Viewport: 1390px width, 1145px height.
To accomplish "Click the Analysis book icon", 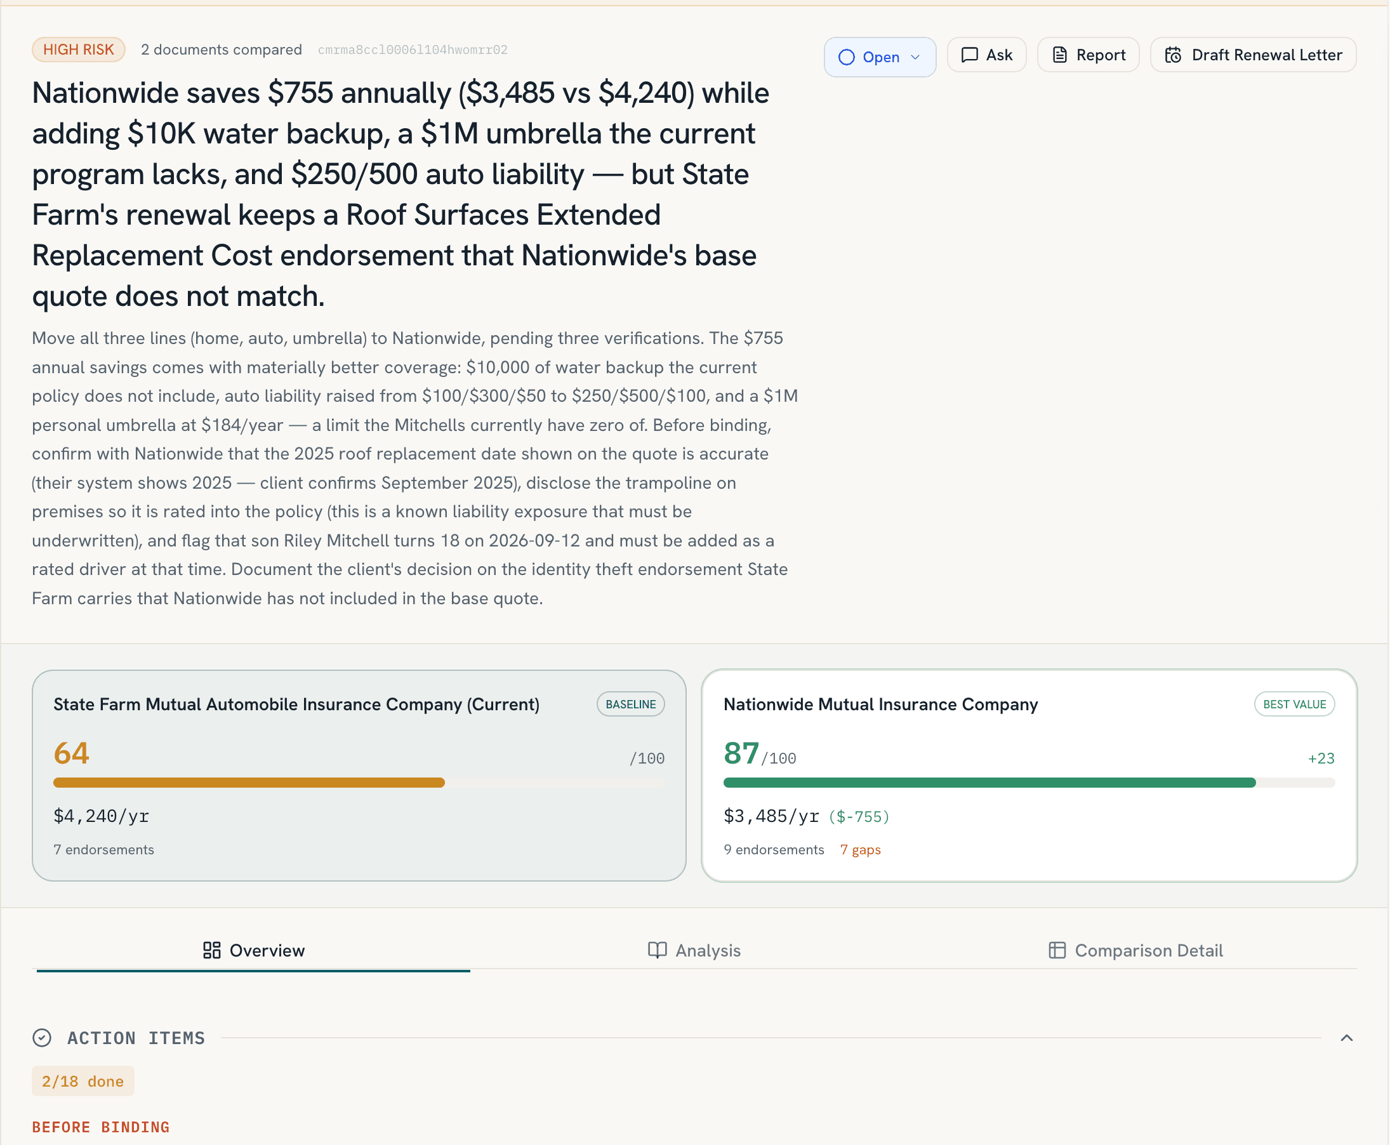I will pos(658,950).
